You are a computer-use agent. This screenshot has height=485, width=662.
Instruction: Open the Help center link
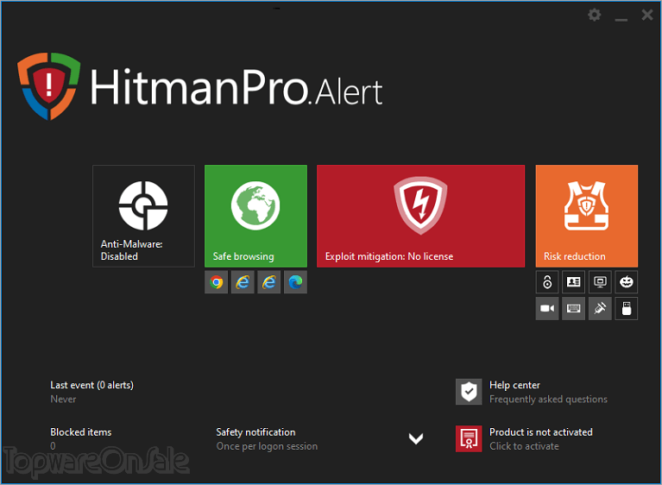pyautogui.click(x=514, y=385)
